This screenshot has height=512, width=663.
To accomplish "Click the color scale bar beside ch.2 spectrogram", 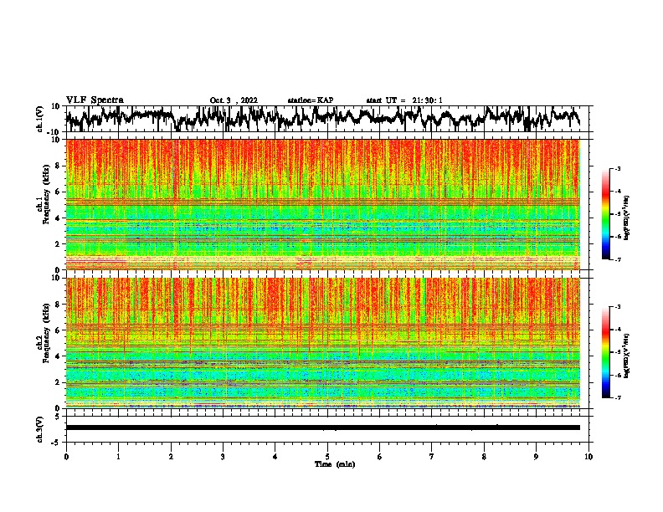I will coord(606,352).
